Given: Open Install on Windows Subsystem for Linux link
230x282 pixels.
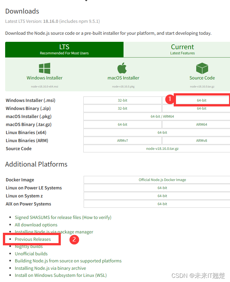Looking at the screenshot, I should coord(61,275).
